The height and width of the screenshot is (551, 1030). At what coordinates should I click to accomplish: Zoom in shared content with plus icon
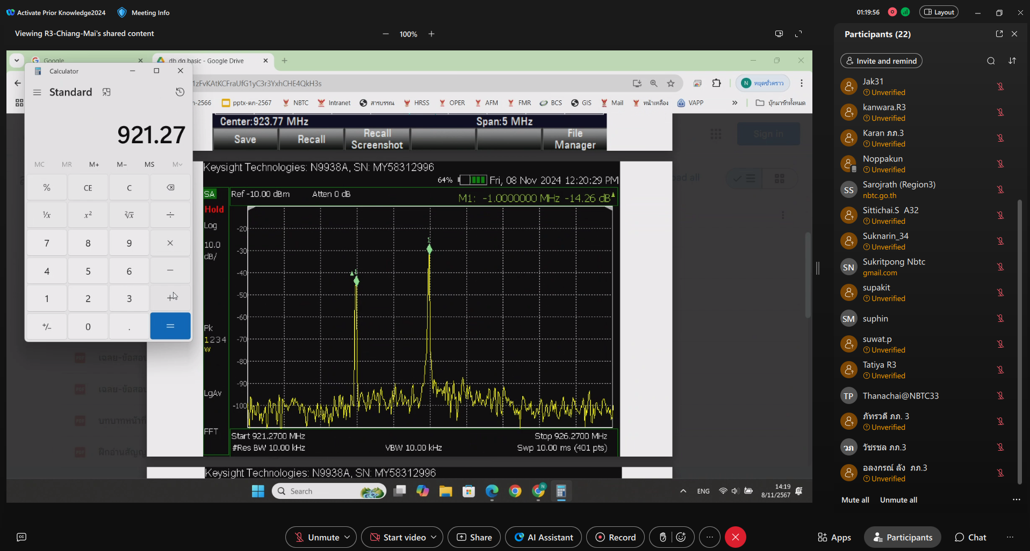431,34
